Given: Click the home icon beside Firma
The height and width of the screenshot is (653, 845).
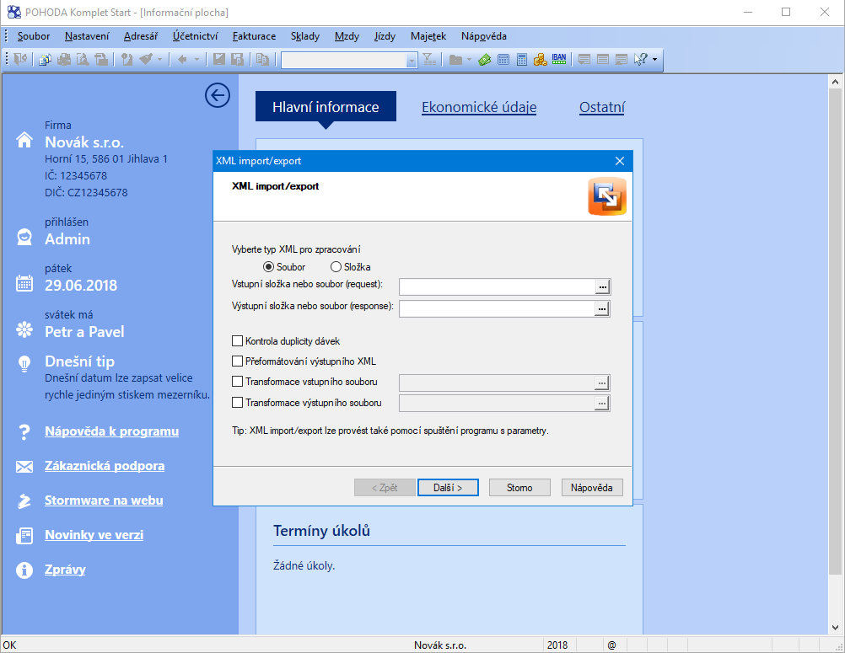Looking at the screenshot, I should point(24,140).
